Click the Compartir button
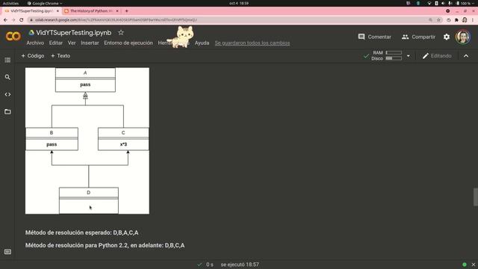 (x=418, y=37)
